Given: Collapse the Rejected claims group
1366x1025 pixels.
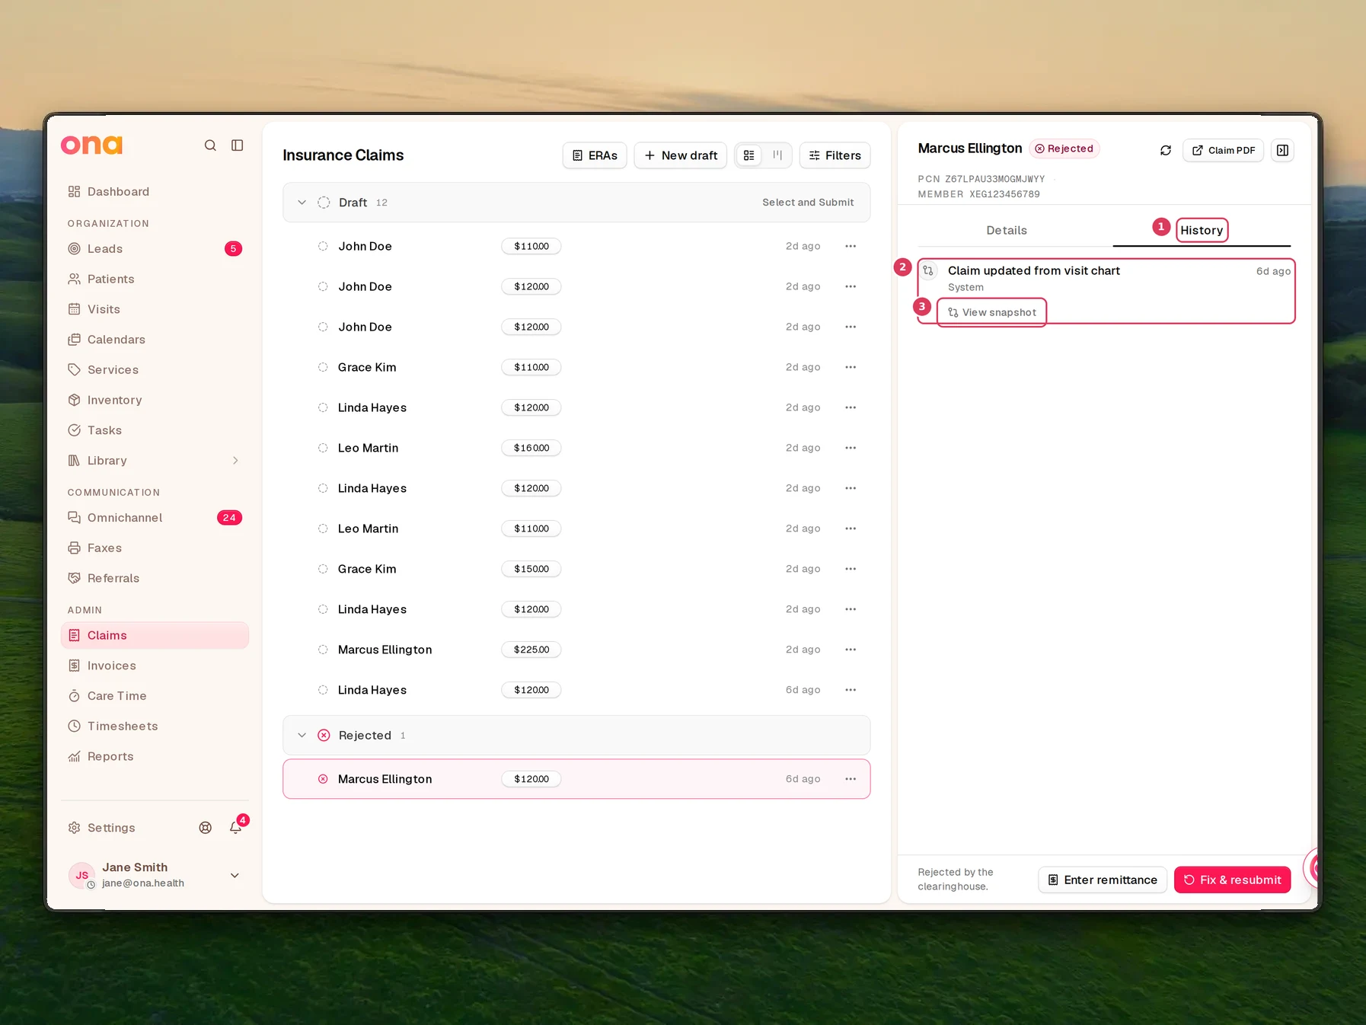Looking at the screenshot, I should pyautogui.click(x=302, y=735).
